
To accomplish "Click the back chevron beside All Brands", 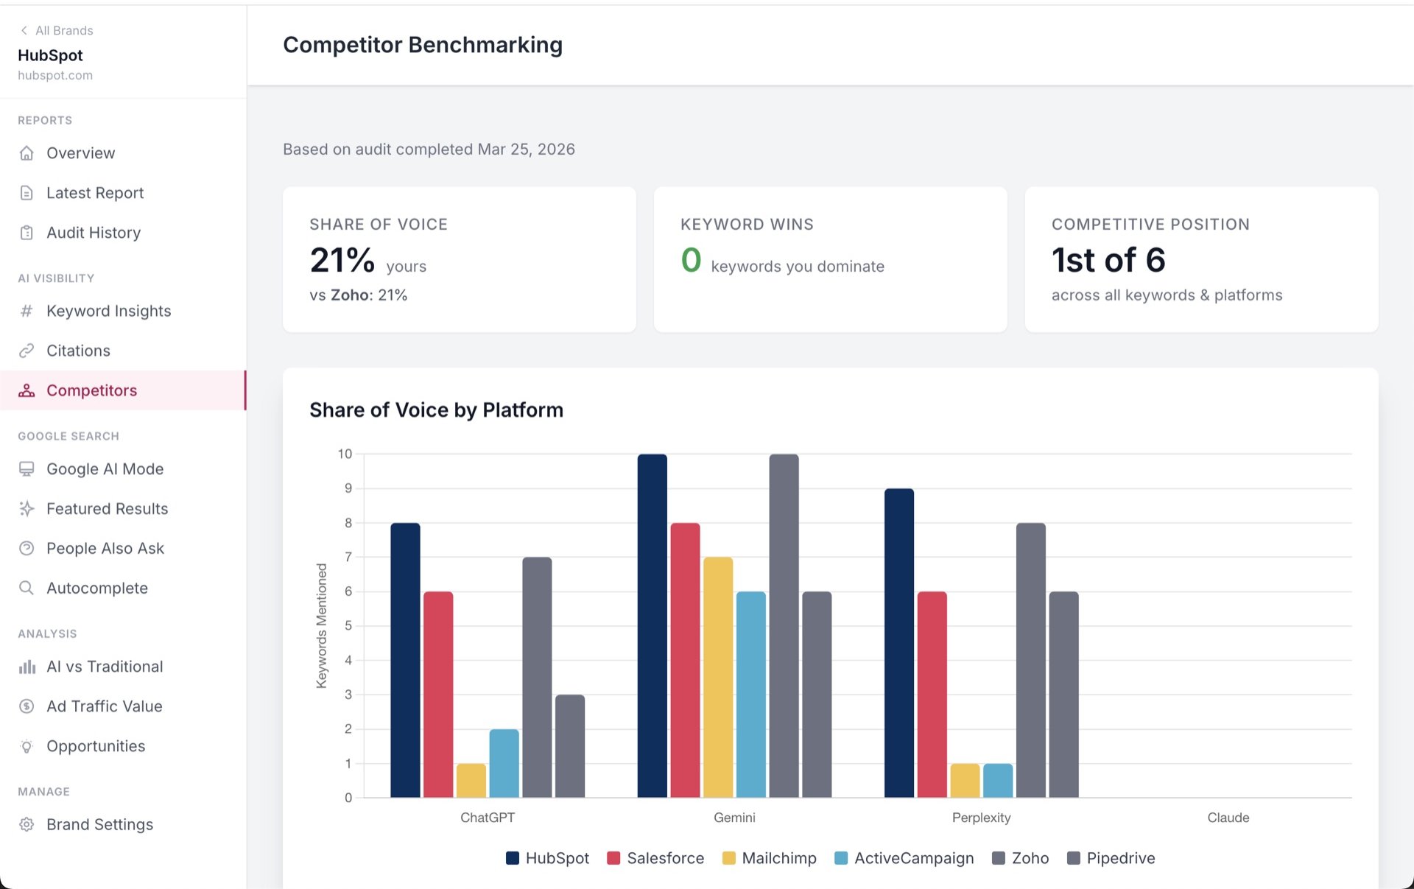I will (24, 30).
